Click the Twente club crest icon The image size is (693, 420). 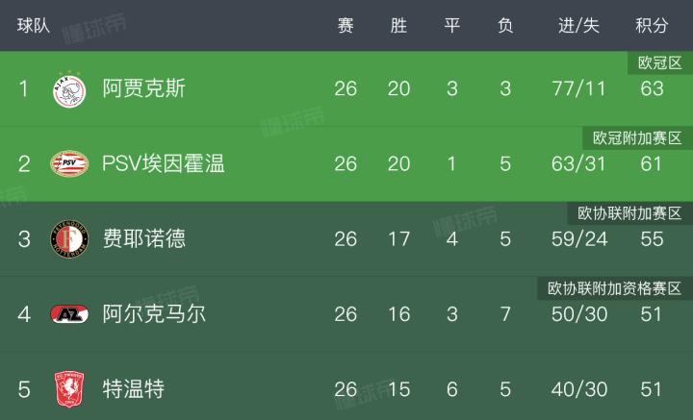pos(69,389)
